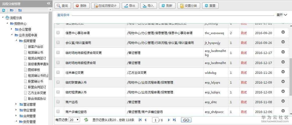Click 测试 status in 商户逃场 row
The image size is (292, 125).
pos(244,102)
